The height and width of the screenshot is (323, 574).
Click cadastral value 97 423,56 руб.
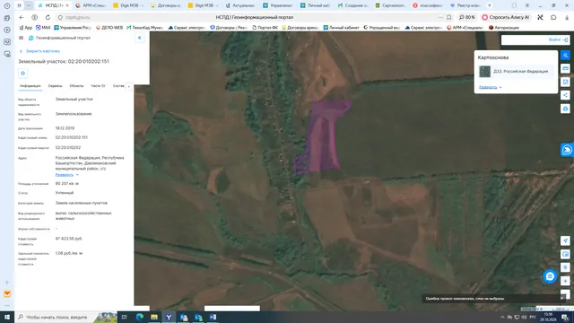[x=68, y=239]
